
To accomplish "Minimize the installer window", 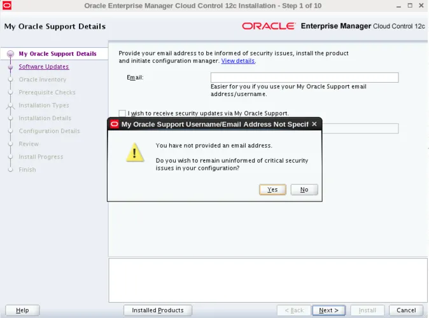I will point(398,6).
